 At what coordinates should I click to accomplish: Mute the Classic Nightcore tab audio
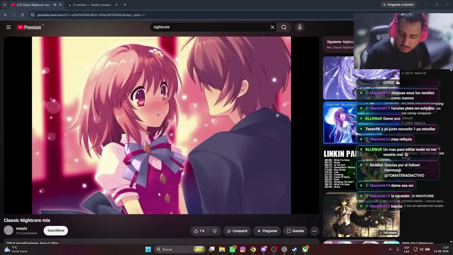pyautogui.click(x=55, y=5)
